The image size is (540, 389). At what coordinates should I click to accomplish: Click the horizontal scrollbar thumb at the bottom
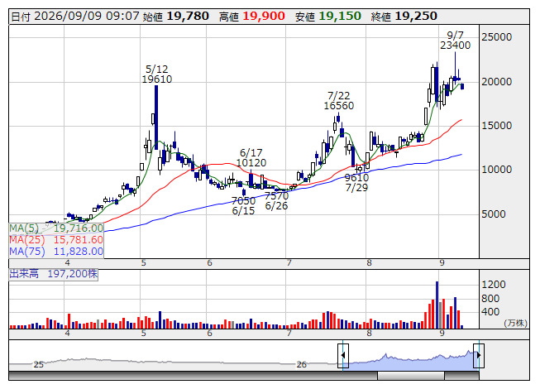click(x=411, y=376)
